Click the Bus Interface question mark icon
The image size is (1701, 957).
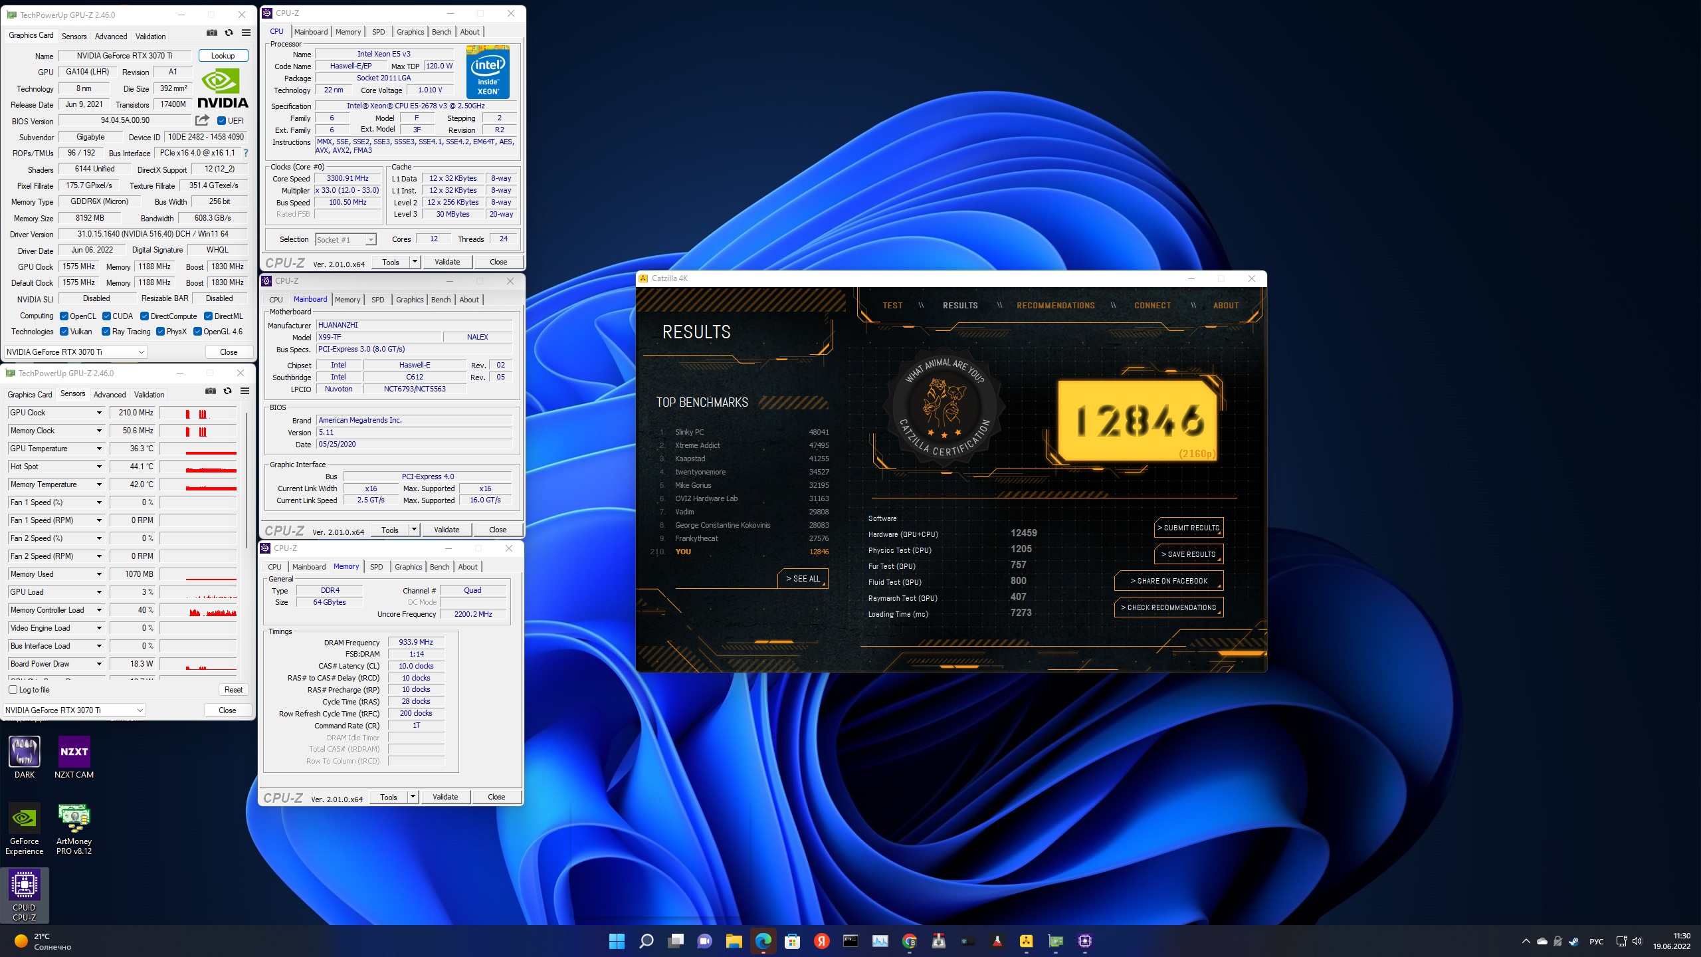point(245,153)
